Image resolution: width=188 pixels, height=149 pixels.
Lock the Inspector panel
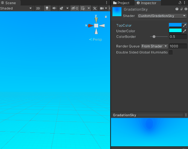tap(180, 3)
